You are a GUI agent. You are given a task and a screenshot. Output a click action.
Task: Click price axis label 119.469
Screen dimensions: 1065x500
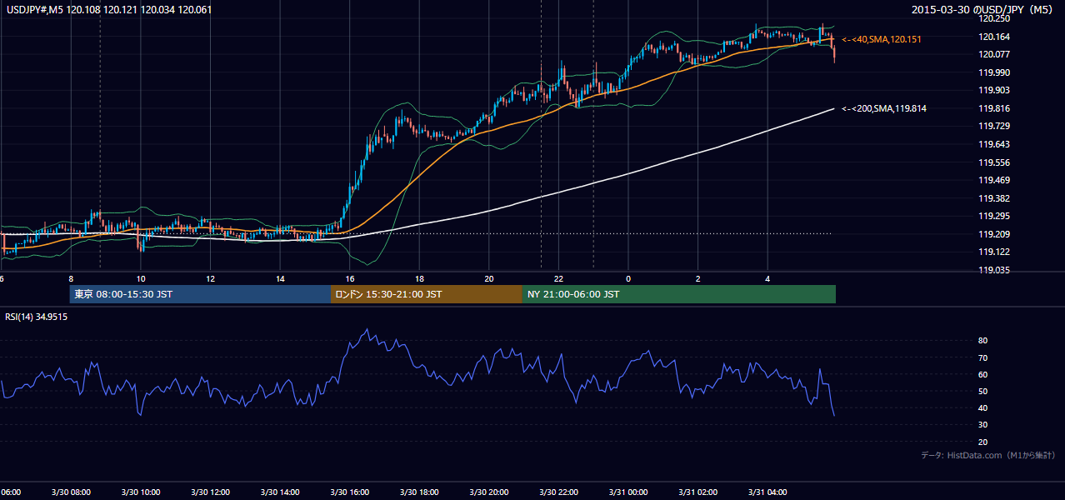993,180
